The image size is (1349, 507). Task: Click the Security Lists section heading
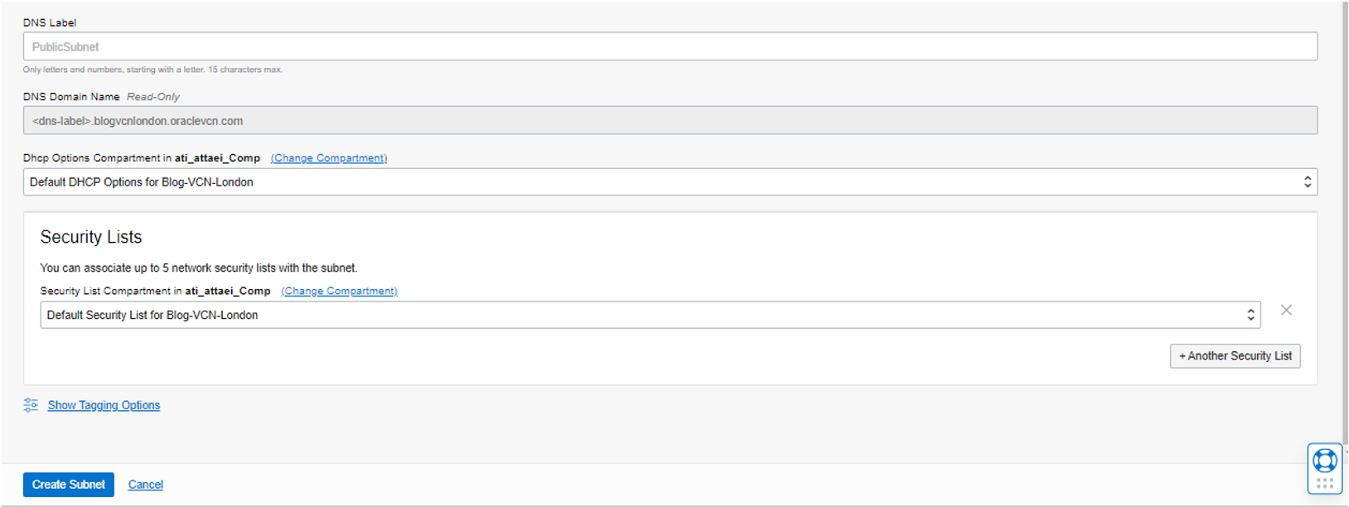coord(91,237)
